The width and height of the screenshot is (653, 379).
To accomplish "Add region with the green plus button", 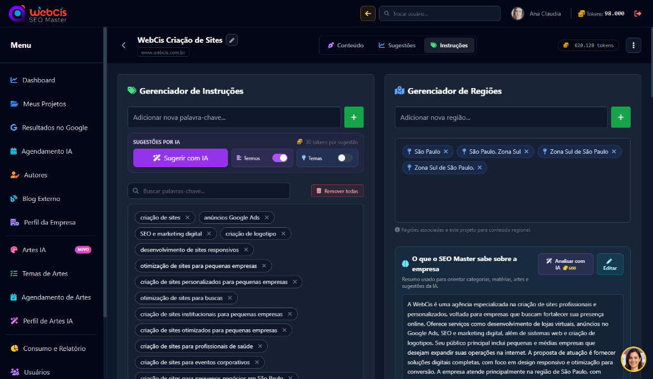I will 620,117.
